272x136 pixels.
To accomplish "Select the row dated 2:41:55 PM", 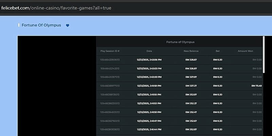I will [149, 94].
